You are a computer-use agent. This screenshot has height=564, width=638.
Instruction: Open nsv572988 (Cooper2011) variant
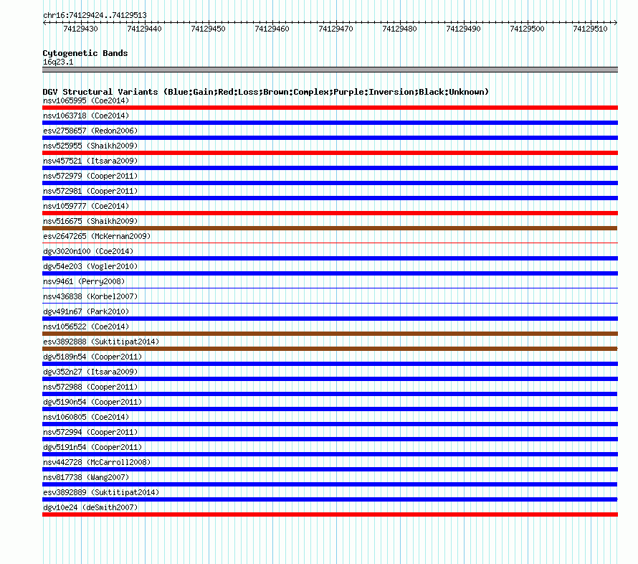(90, 387)
